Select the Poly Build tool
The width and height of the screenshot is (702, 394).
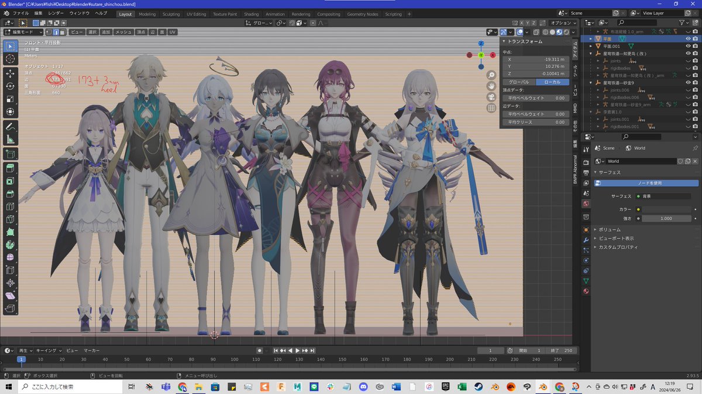(11, 232)
